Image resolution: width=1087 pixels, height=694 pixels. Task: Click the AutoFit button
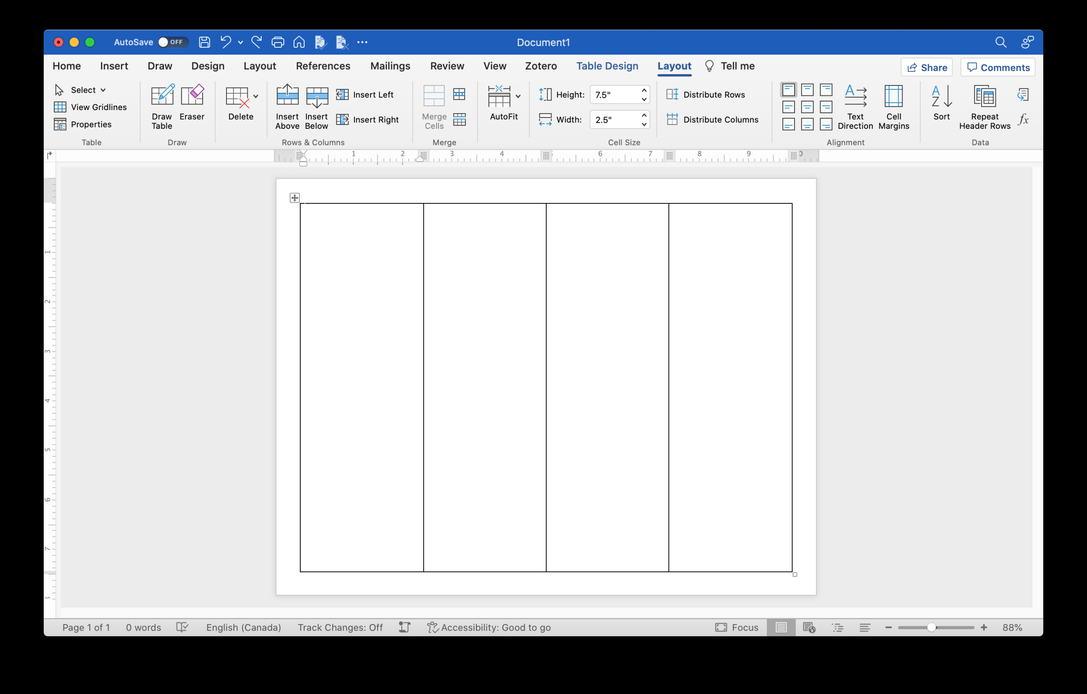(x=502, y=107)
